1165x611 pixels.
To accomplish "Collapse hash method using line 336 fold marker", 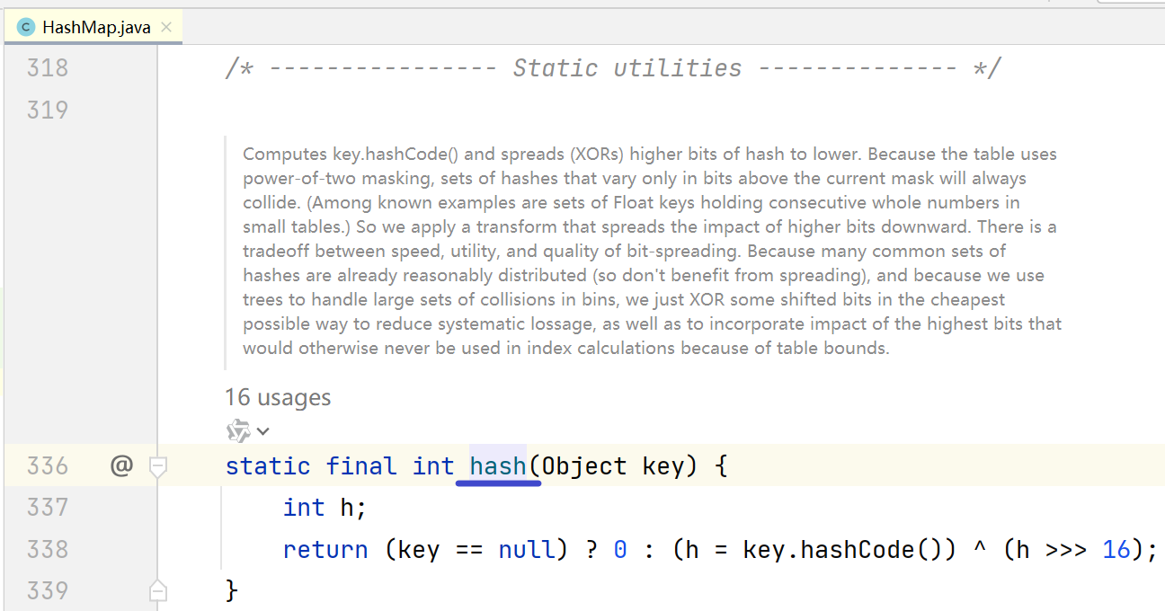I will (158, 466).
